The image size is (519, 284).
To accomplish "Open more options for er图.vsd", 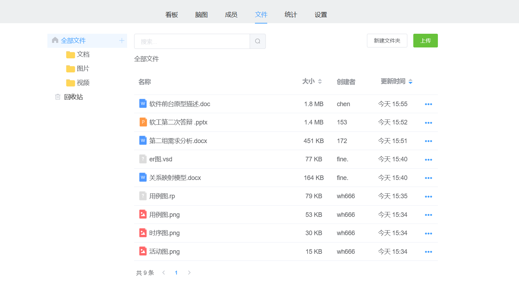I will coord(428,160).
